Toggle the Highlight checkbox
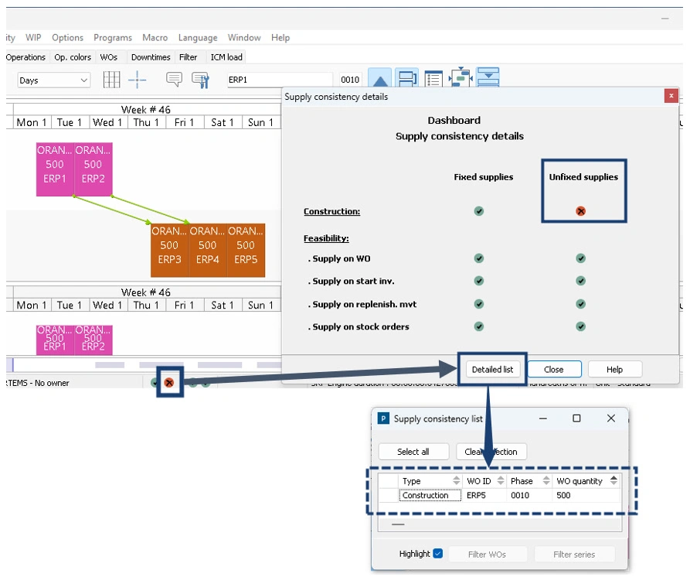The image size is (690, 577). coord(438,554)
